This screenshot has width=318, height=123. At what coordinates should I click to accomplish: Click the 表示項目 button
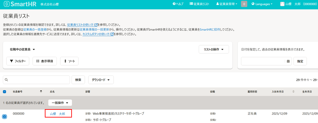tap(45, 61)
